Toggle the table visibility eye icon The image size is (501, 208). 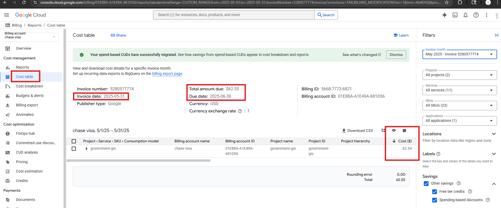click(394, 130)
